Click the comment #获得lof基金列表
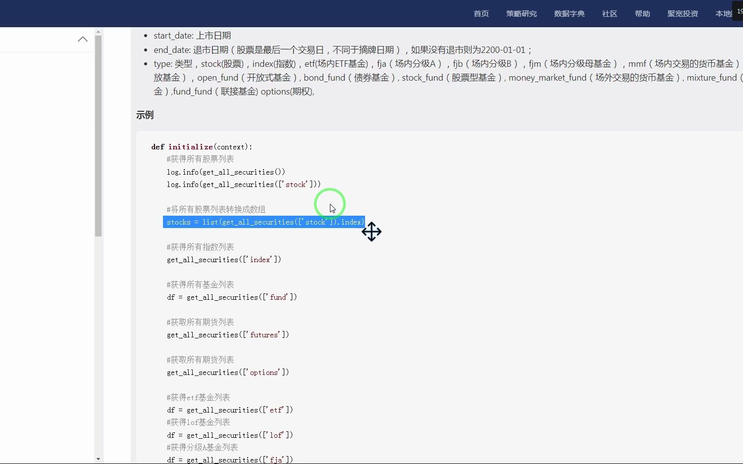This screenshot has height=464, width=743. click(198, 422)
